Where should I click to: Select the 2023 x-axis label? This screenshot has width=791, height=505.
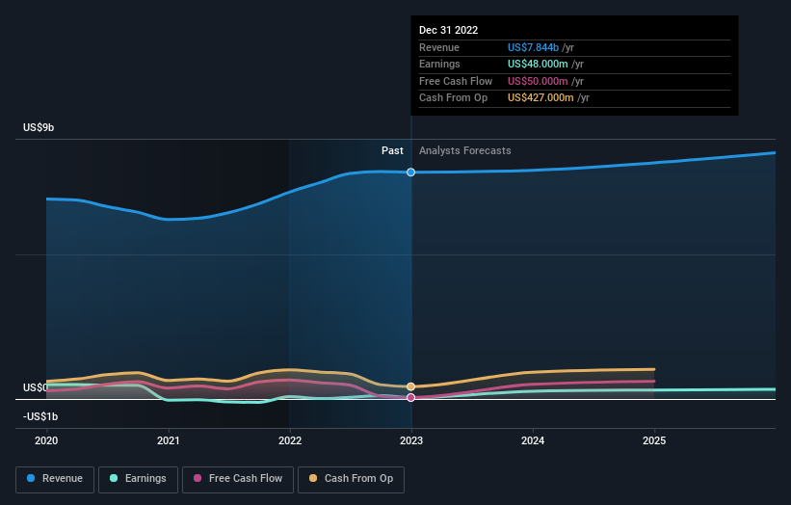pos(411,440)
